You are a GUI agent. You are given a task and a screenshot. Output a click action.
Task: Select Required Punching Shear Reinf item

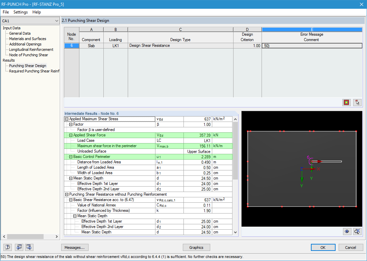pos(34,71)
